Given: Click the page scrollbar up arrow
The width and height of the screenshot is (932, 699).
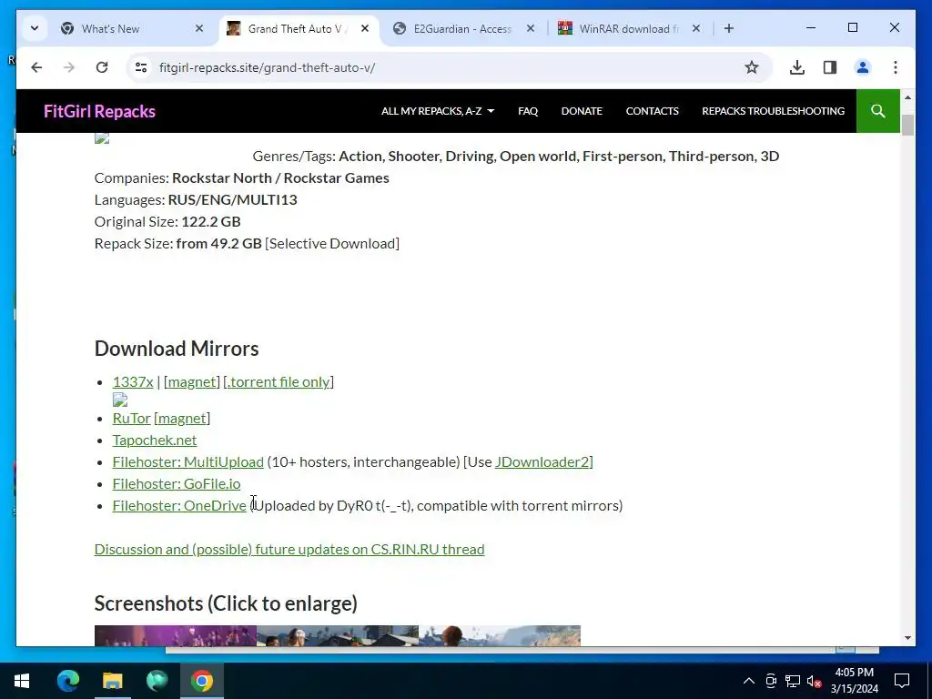Looking at the screenshot, I should pos(907,96).
